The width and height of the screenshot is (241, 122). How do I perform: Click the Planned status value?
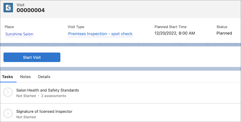click(x=224, y=33)
